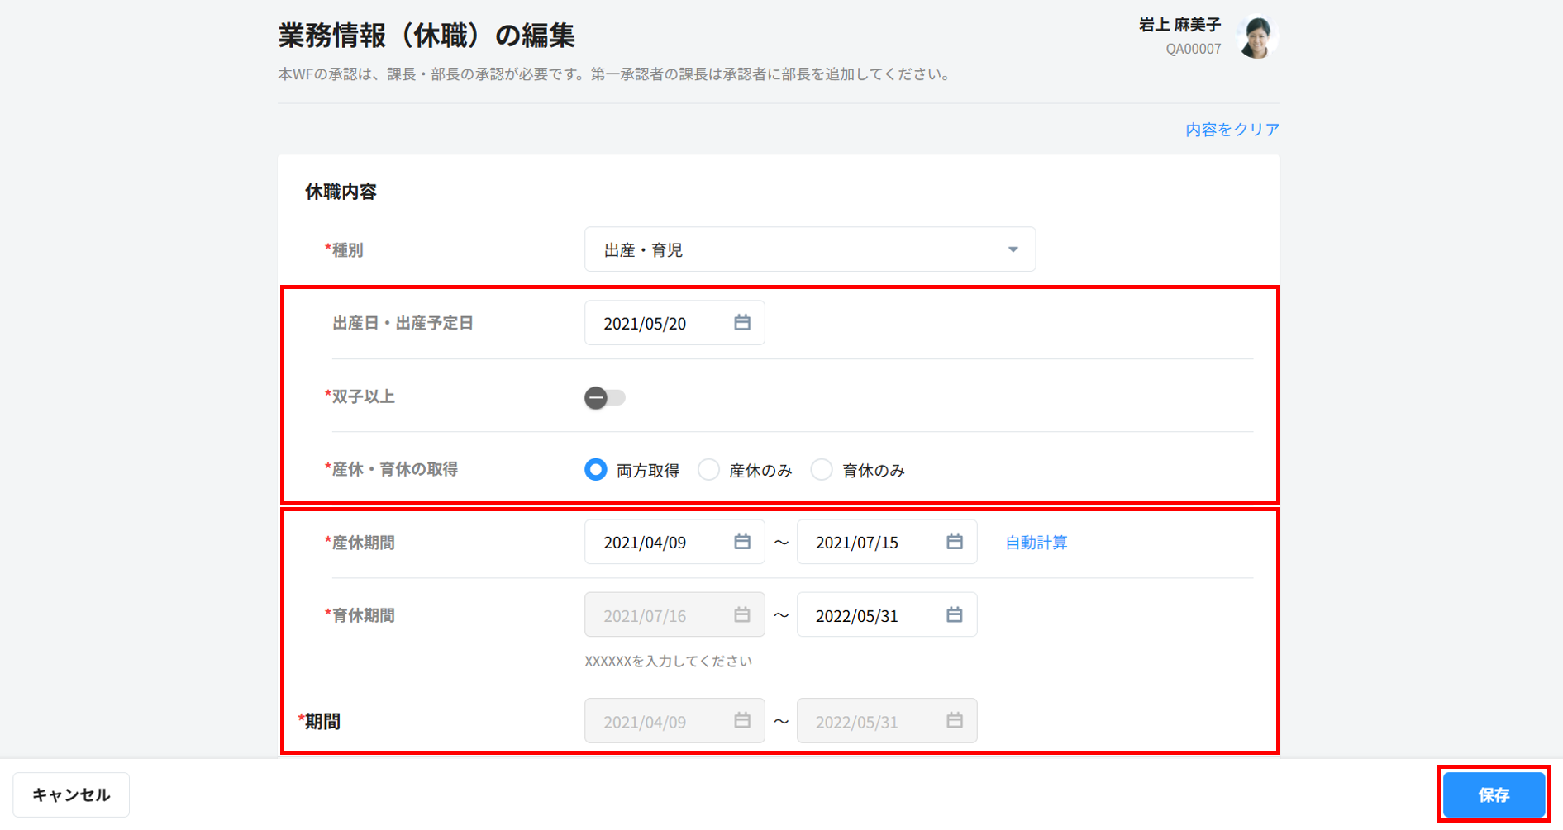Open calendar picker for 育休期間 end date
This screenshot has width=1563, height=830.
(954, 615)
